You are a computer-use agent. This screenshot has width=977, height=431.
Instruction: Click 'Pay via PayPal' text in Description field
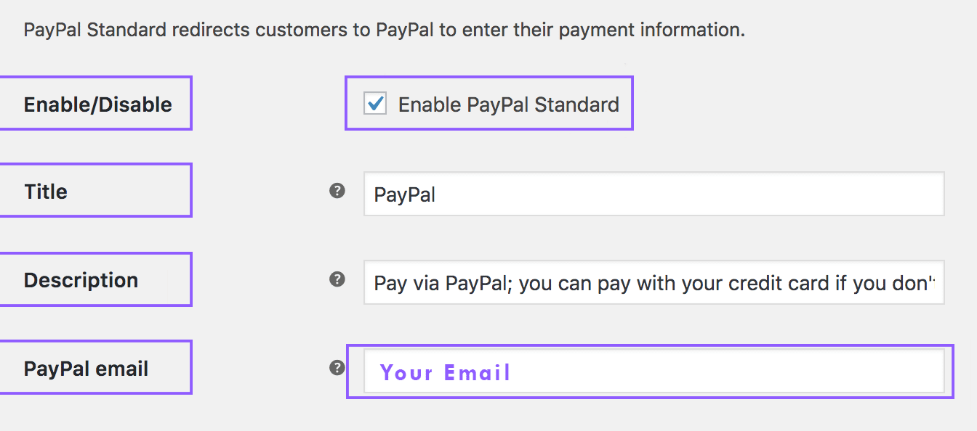coord(438,283)
